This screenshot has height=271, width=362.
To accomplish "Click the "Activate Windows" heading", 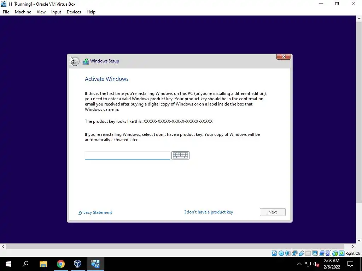I will [x=107, y=79].
